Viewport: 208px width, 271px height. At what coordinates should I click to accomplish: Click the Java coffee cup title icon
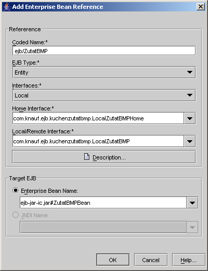pos(7,7)
